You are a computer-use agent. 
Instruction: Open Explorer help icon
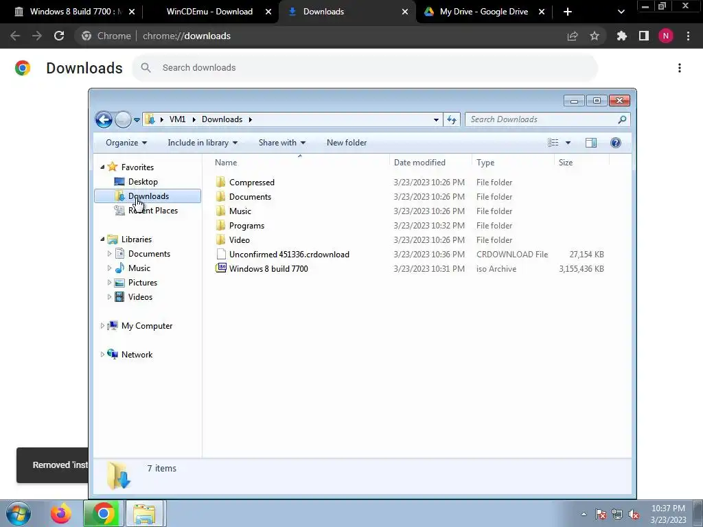(616, 143)
